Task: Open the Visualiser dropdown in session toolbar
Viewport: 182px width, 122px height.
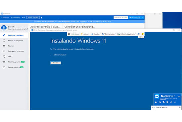Action: click(x=96, y=34)
